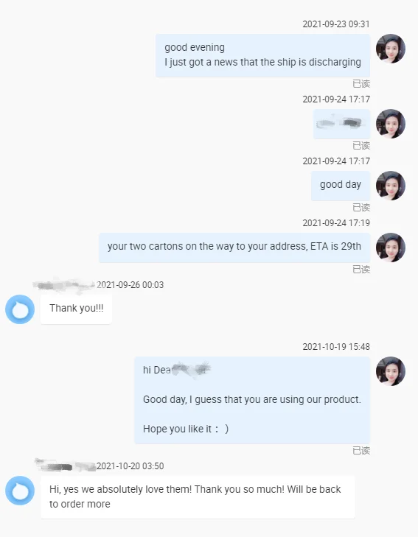Click seller avatar beside 'good day' bubble

click(391, 186)
